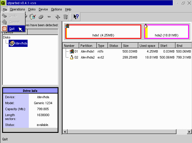The width and height of the screenshot is (192, 143).
Task: Click the qtparted logo in title bar
Action: pyautogui.click(x=3, y=3)
